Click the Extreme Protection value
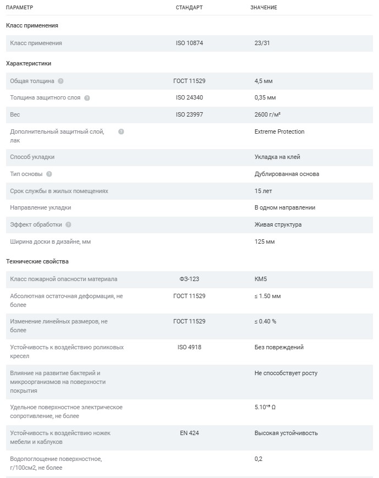The width and height of the screenshot is (379, 478). click(x=279, y=131)
